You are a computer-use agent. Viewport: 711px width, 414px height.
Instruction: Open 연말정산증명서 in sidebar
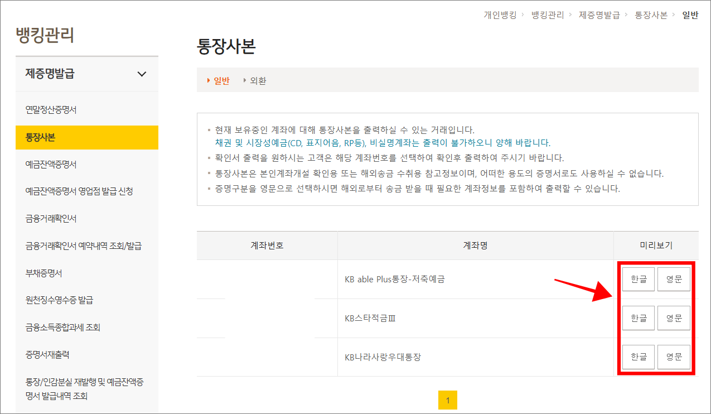(x=51, y=110)
